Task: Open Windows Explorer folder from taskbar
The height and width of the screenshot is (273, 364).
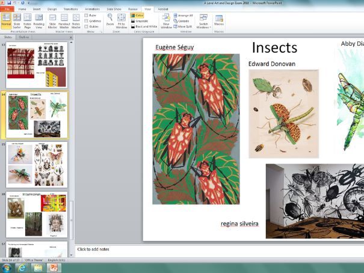Action: click(38, 268)
